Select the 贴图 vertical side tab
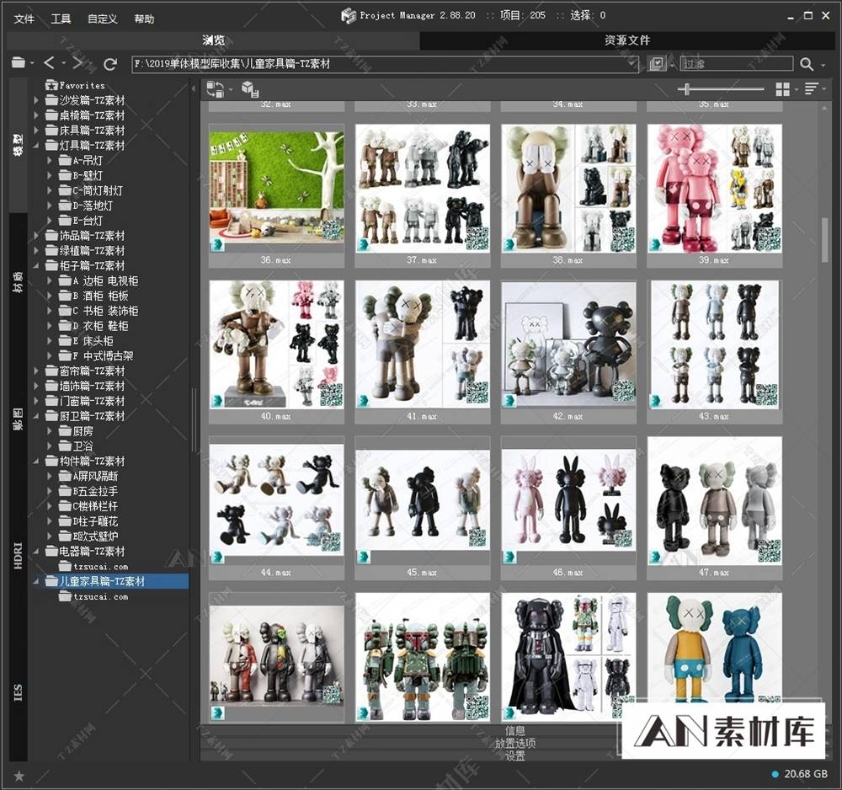 click(19, 419)
